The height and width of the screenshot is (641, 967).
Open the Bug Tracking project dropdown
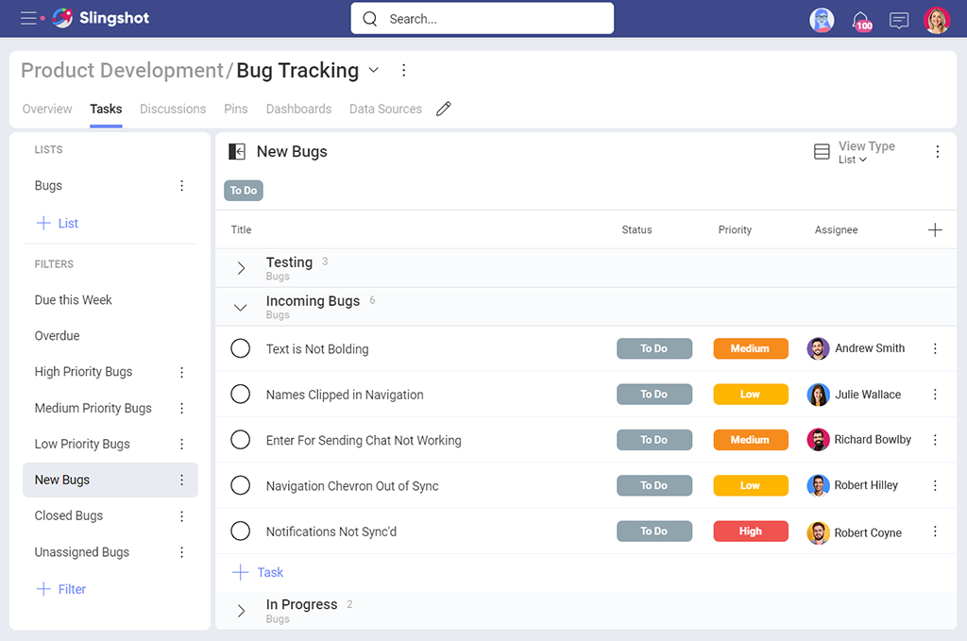(x=373, y=70)
